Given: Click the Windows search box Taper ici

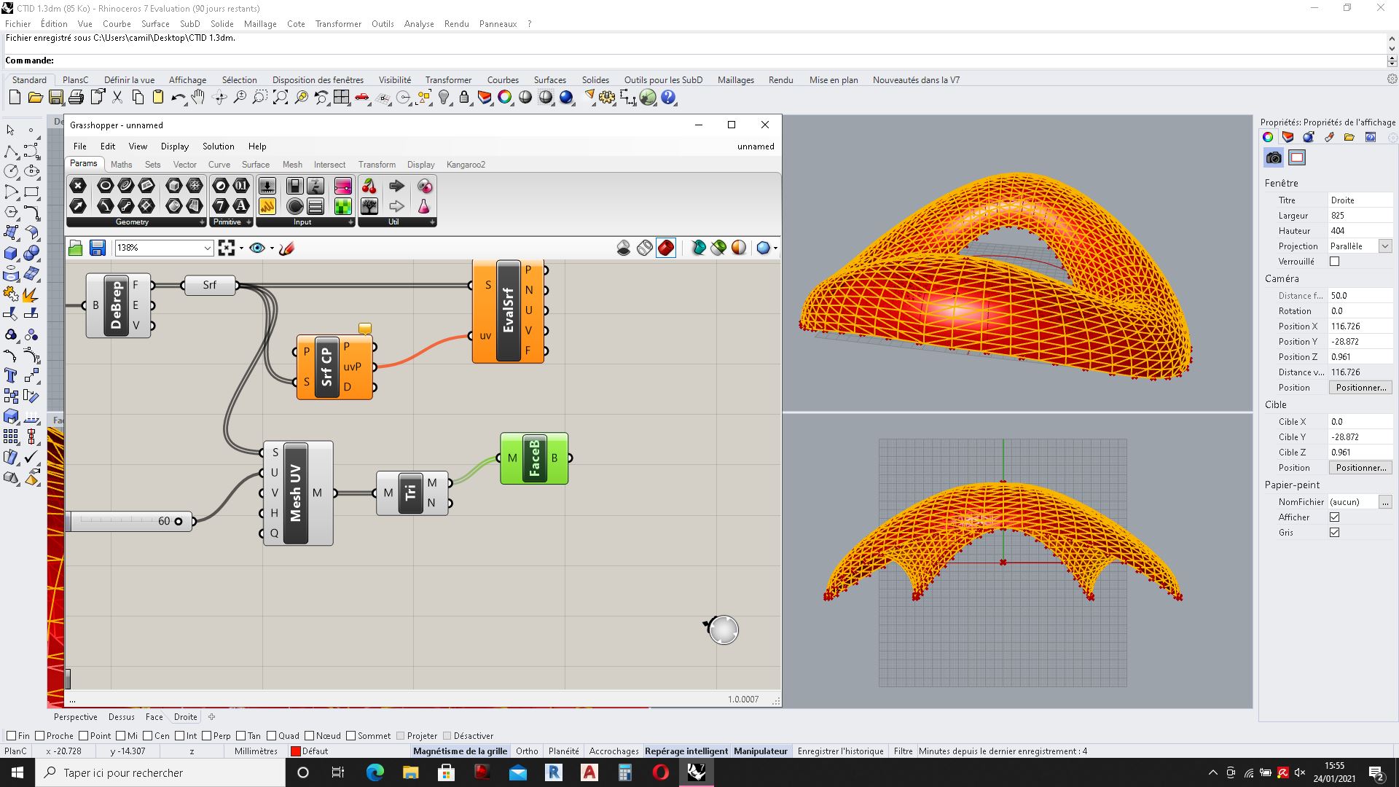Looking at the screenshot, I should coord(161,772).
